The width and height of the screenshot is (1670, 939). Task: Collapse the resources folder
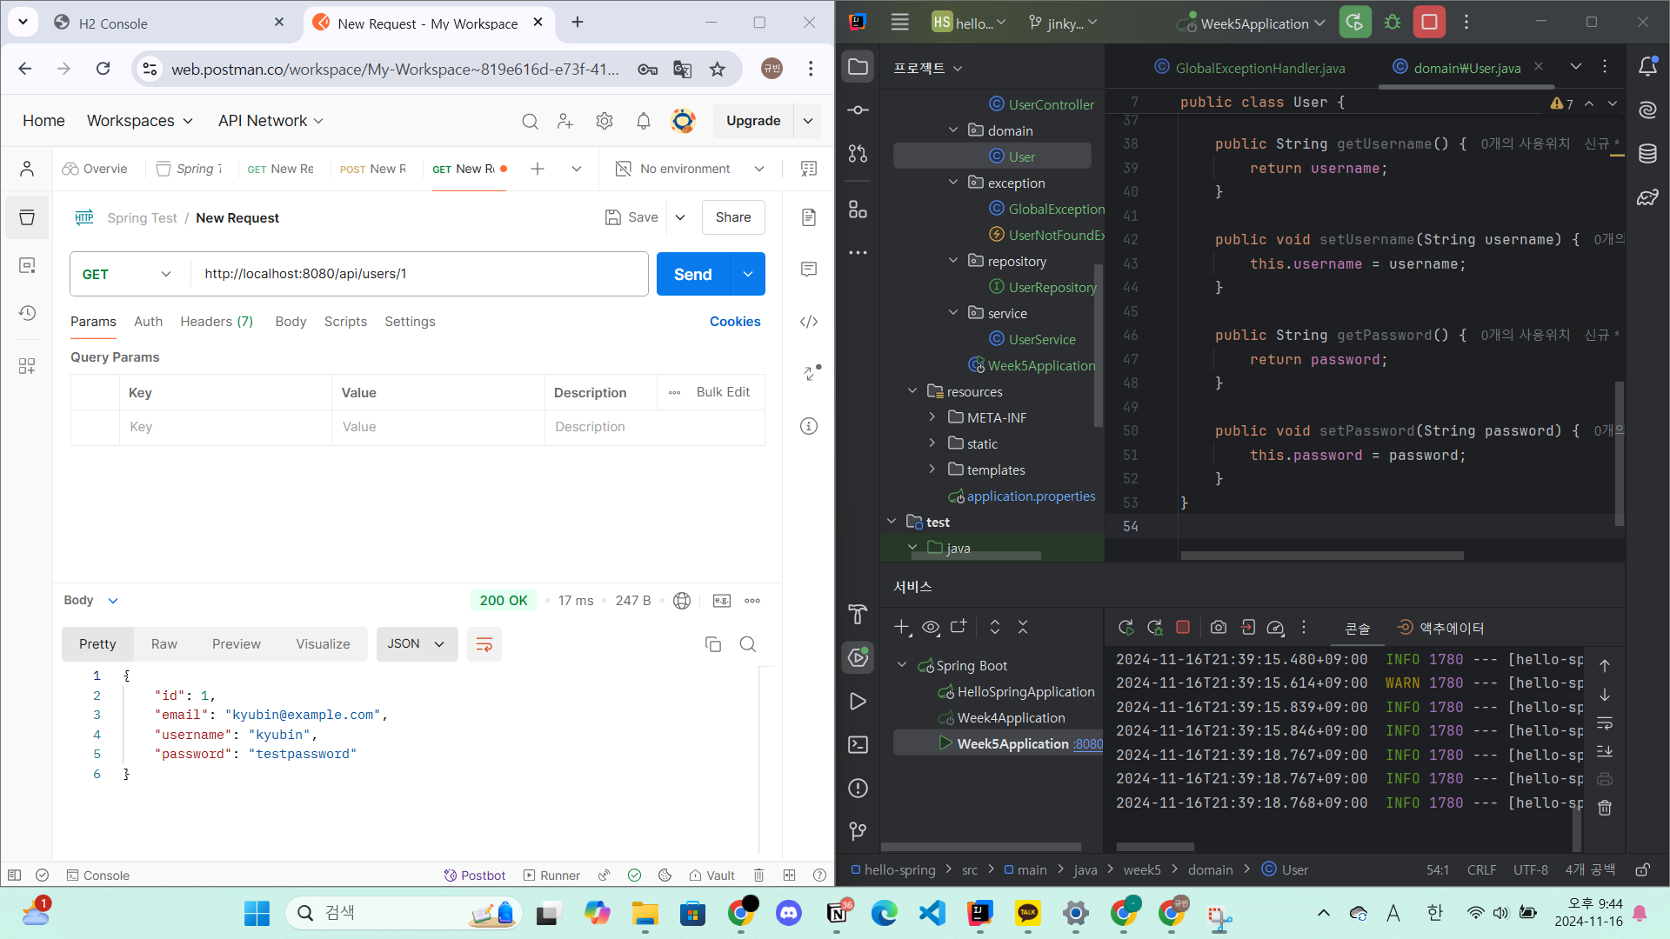[912, 391]
